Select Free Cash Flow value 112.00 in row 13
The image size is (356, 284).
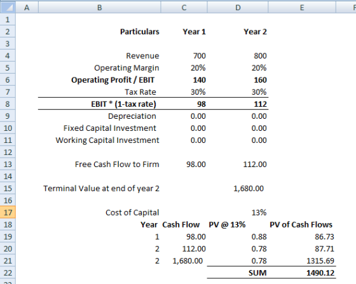tap(255, 164)
